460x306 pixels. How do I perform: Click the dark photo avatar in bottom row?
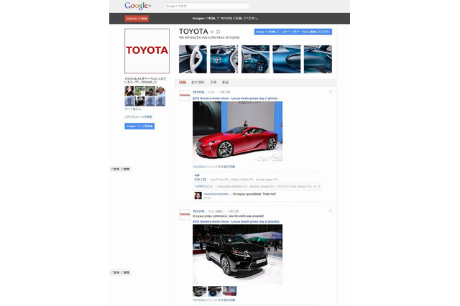pyautogui.click(x=139, y=101)
